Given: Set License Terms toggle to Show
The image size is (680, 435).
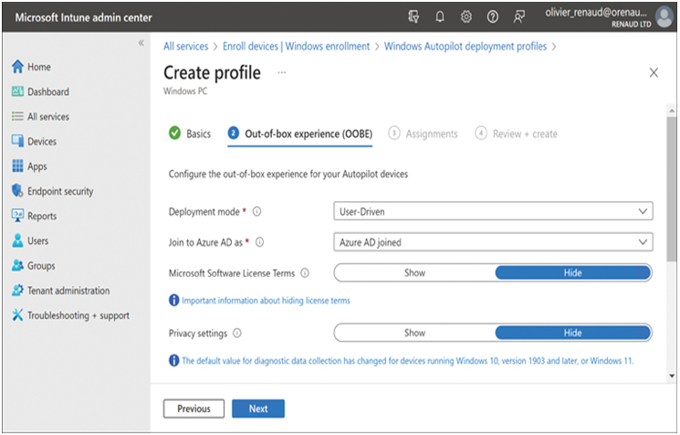Looking at the screenshot, I should (x=414, y=272).
